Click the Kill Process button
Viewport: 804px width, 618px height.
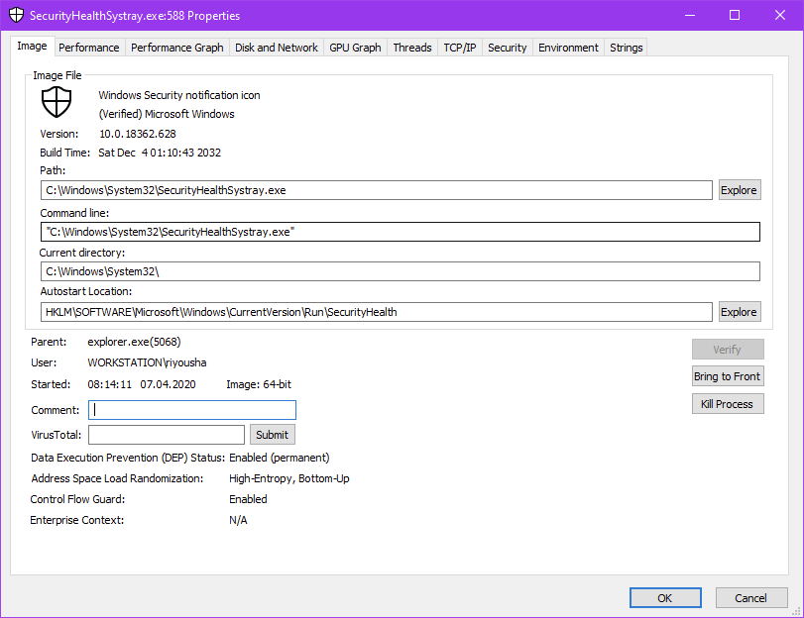tap(727, 404)
